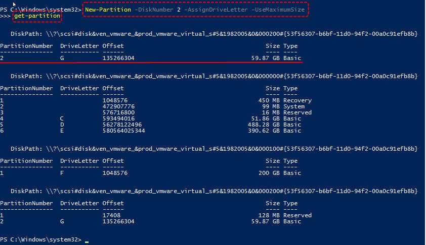
Task: Select the Recovery partition type text
Action: click(297, 100)
